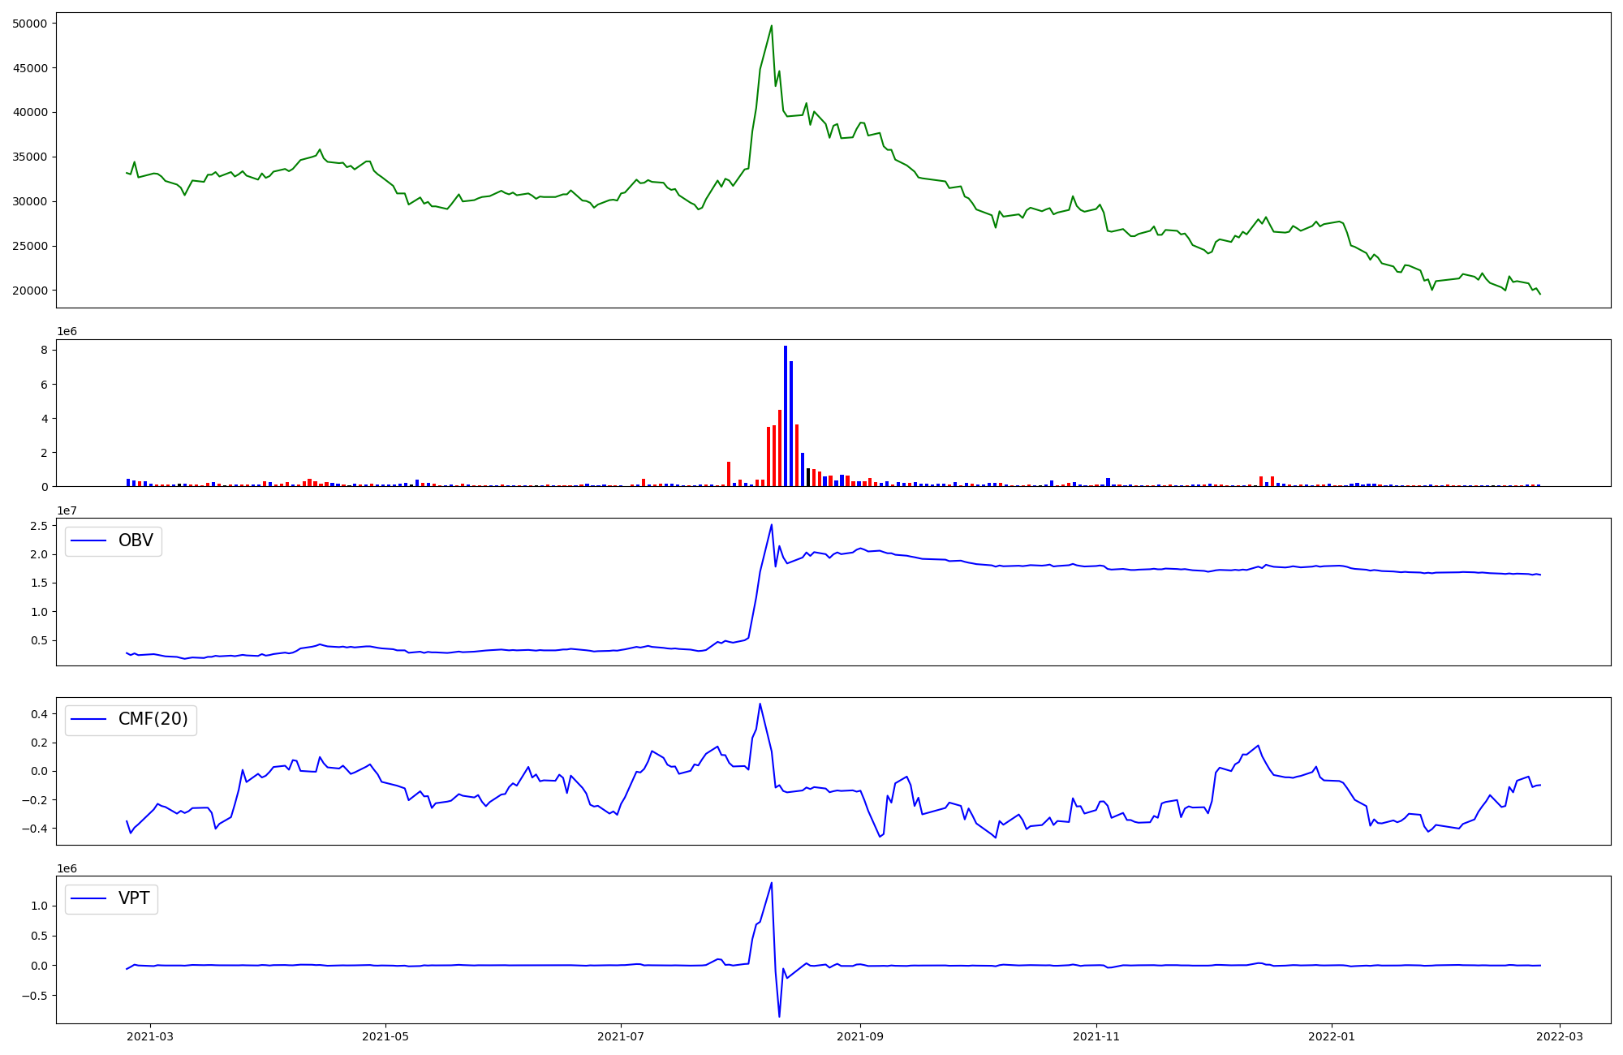Screen dimensions: 1623x1055
Task: Click the tallest blue volume bar
Action: (x=786, y=414)
